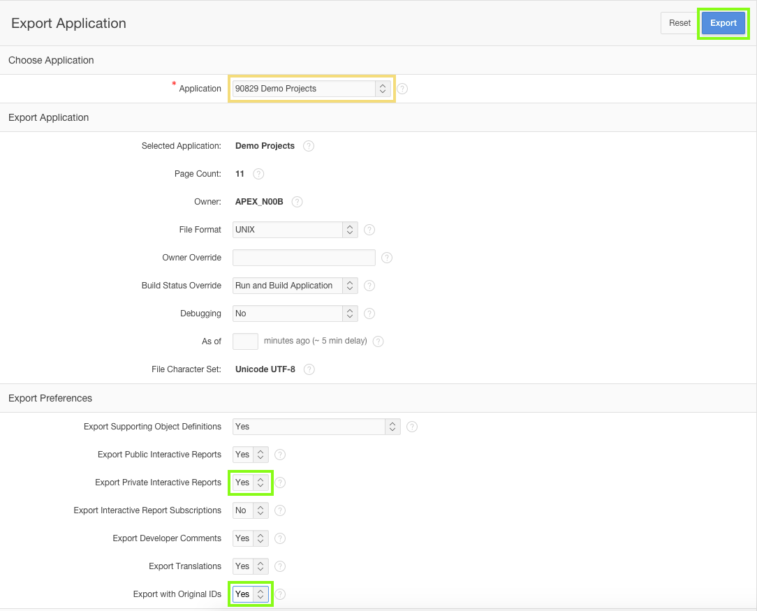Viewport: 757px width, 611px height.
Task: Click the As of minutes field
Action: [244, 341]
